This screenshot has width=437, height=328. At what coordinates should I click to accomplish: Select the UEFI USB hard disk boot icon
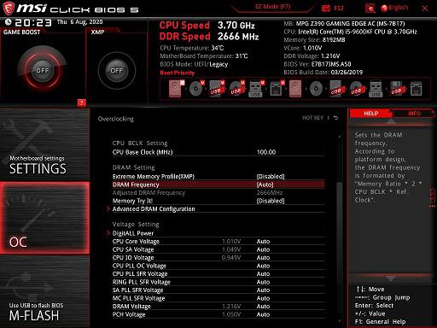pyautogui.click(x=217, y=89)
